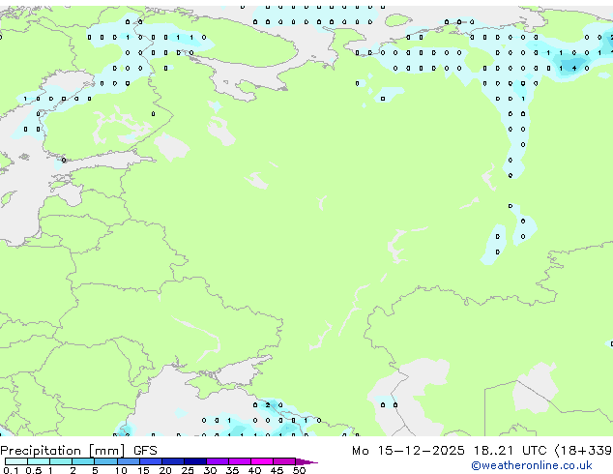Click the map precipitation value '4'
This screenshot has width=613, height=474.
tap(574, 68)
